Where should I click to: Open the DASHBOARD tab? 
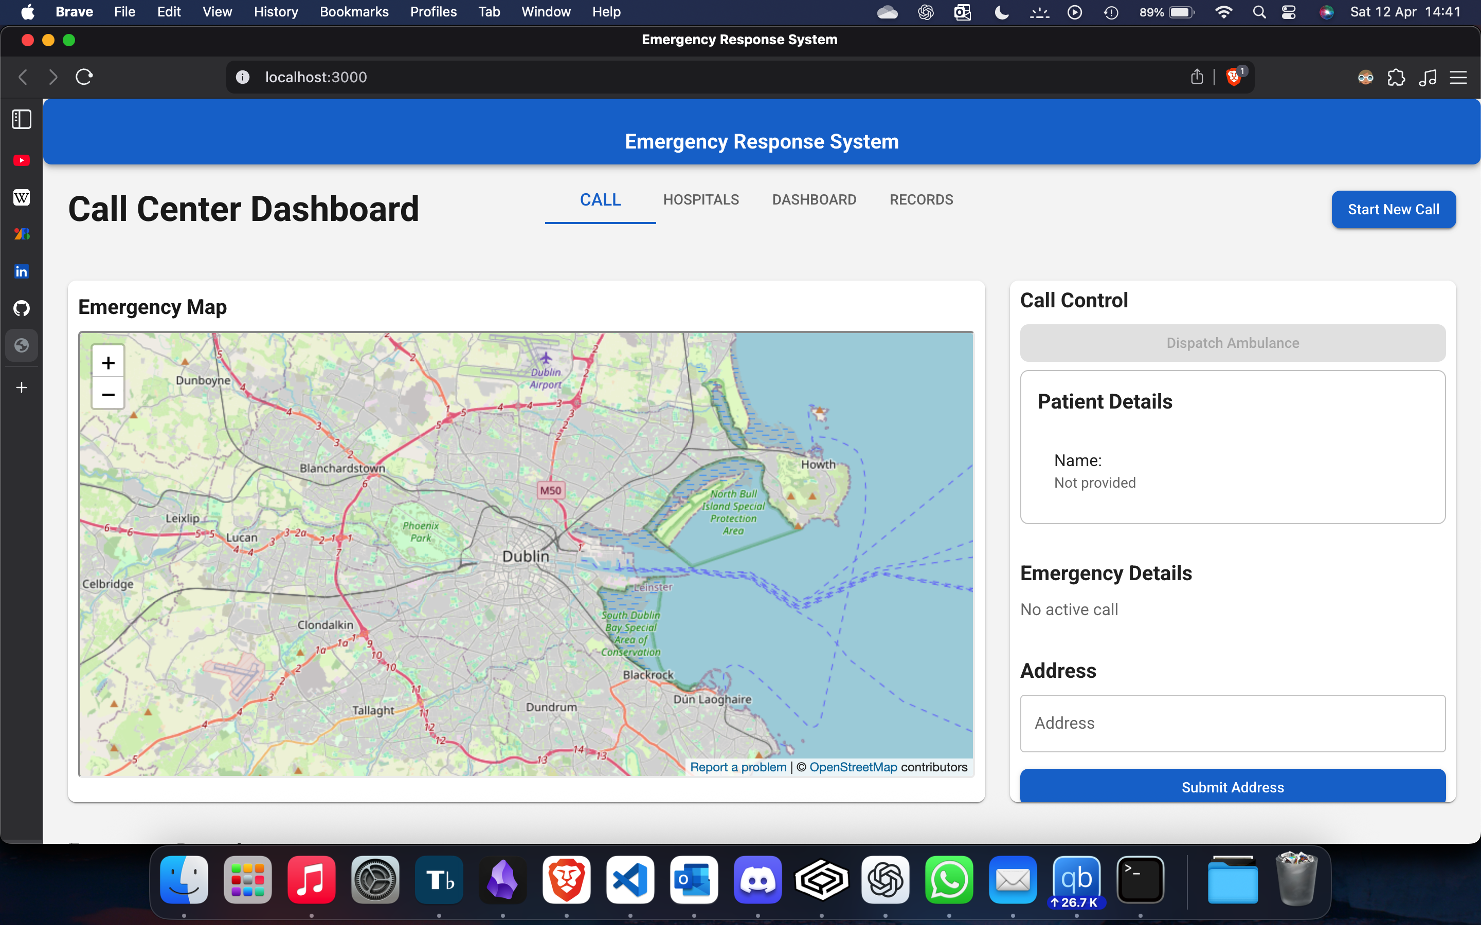coord(814,200)
